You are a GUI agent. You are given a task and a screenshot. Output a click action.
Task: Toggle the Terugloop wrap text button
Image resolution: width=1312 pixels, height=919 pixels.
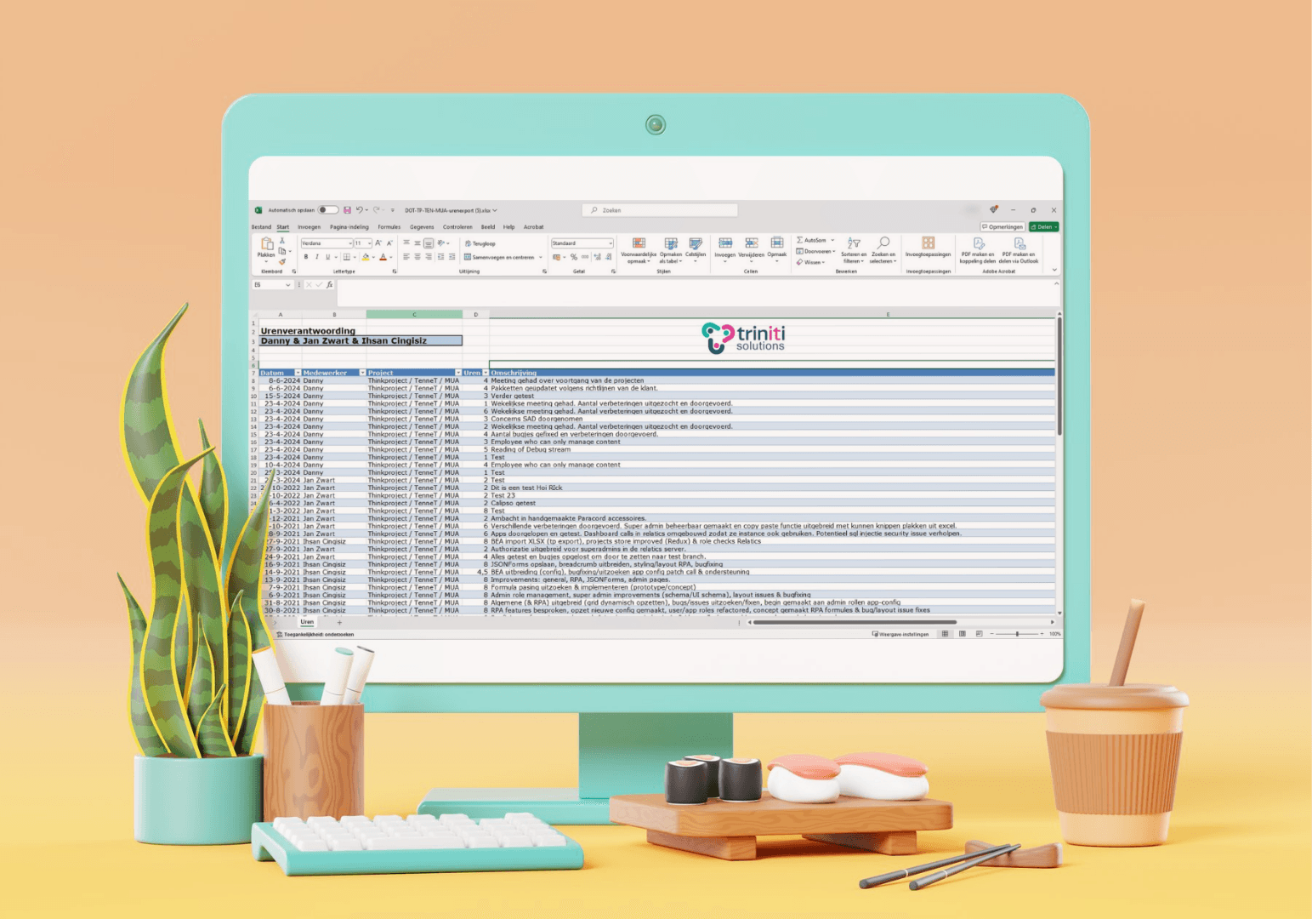pyautogui.click(x=480, y=243)
